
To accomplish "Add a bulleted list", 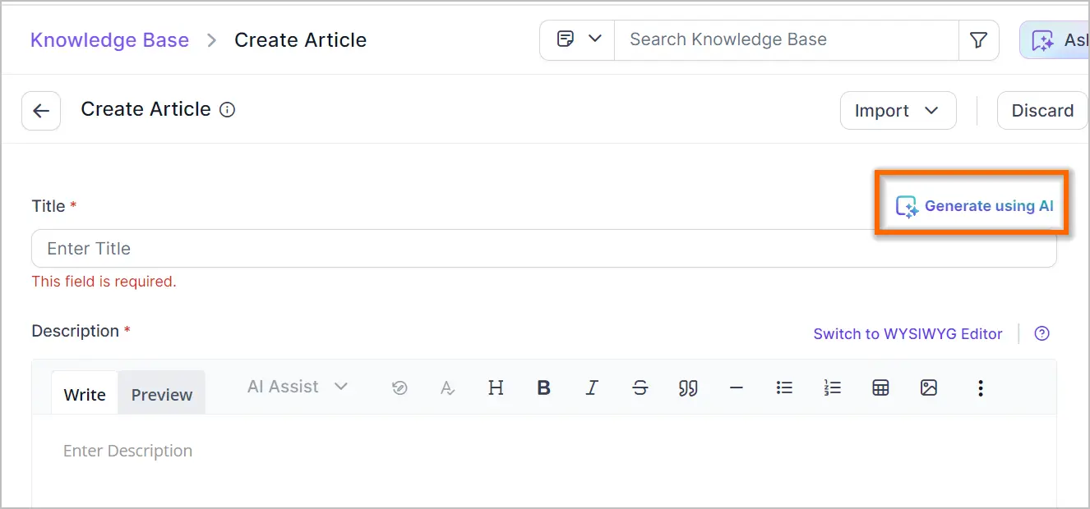I will click(784, 388).
